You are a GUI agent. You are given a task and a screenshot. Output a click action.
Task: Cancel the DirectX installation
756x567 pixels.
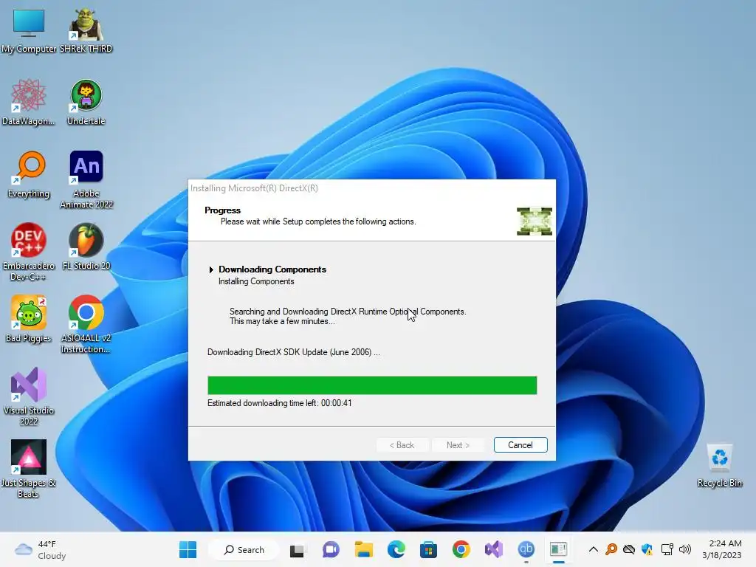tap(520, 445)
